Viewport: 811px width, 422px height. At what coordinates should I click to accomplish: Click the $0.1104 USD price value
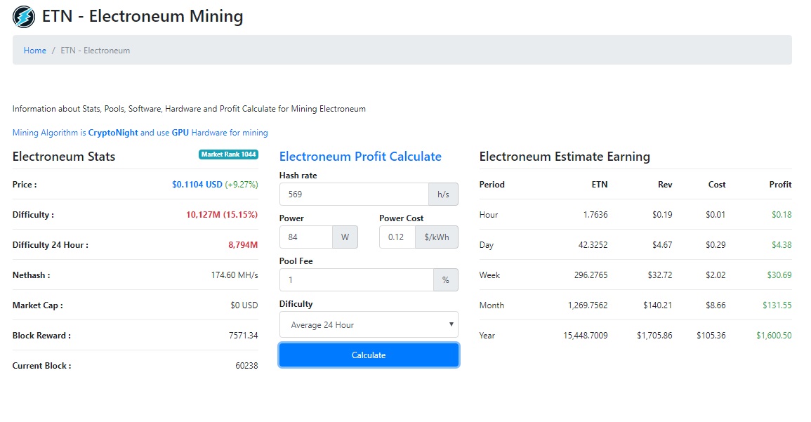coord(197,185)
